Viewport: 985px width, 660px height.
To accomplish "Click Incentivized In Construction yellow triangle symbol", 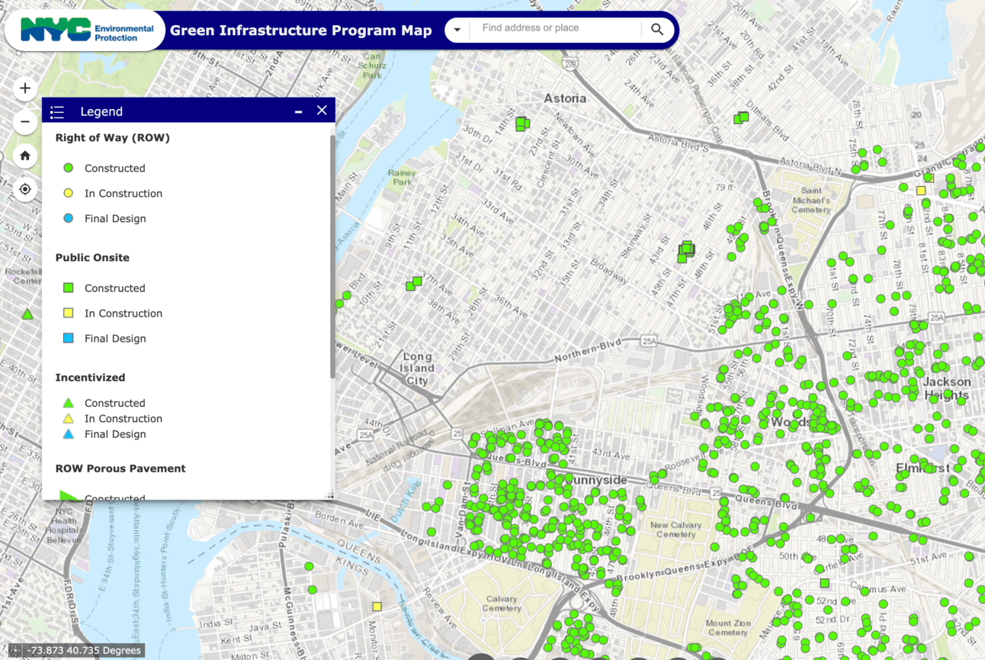I will (69, 418).
